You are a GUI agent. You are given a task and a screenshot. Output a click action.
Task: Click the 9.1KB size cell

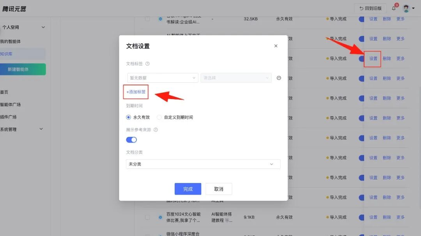coord(249,217)
